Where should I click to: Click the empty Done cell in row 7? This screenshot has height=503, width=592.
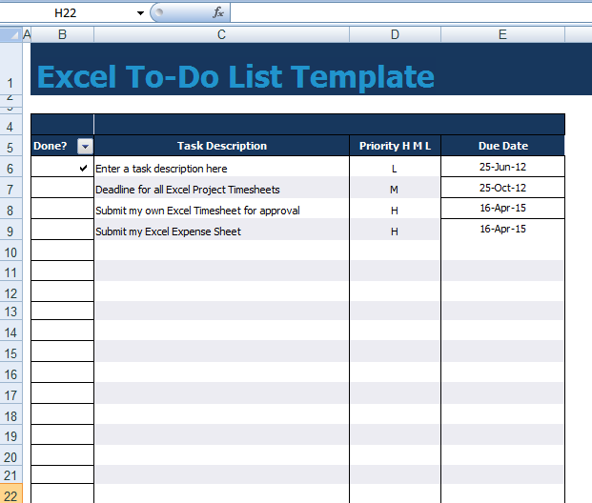point(62,187)
